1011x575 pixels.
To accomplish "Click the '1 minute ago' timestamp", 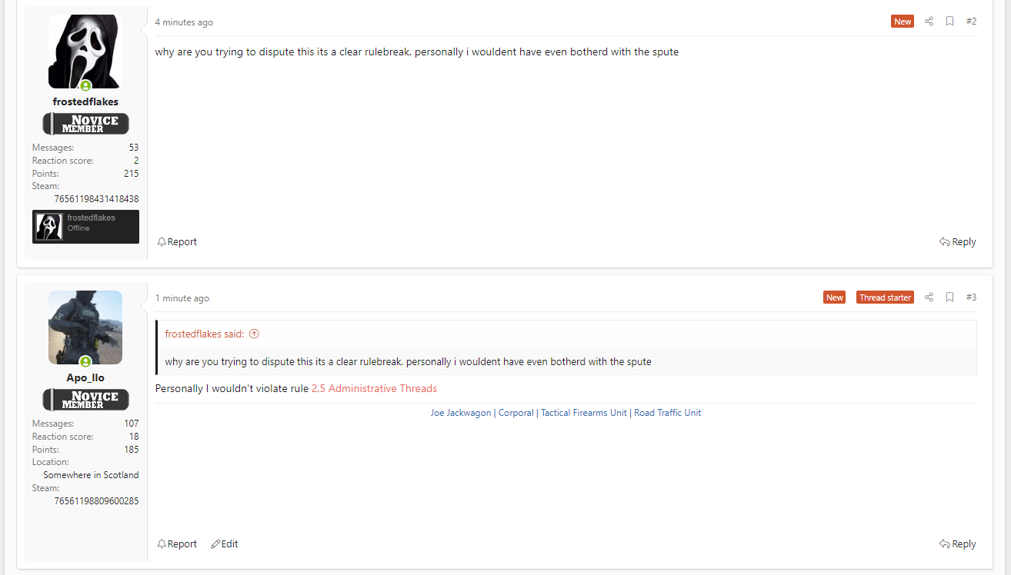I will (182, 298).
